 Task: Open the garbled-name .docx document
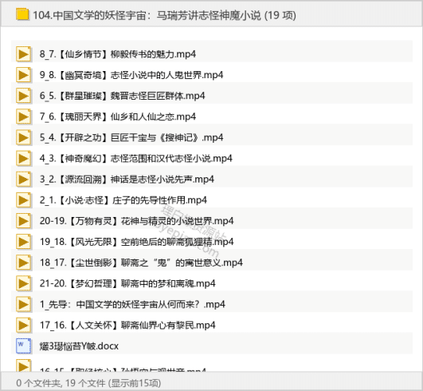[79, 346]
